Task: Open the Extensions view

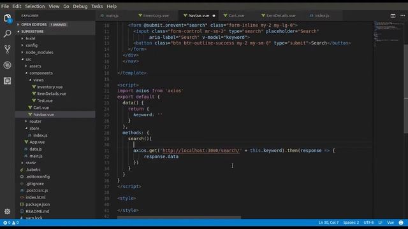Action: click(x=7, y=81)
